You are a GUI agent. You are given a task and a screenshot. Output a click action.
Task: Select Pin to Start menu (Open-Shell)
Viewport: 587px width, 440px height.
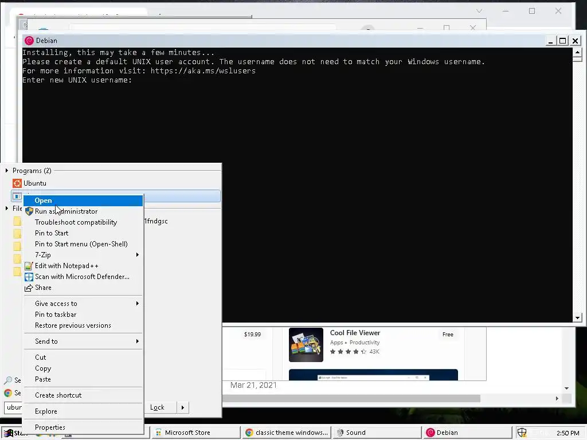tap(83, 244)
